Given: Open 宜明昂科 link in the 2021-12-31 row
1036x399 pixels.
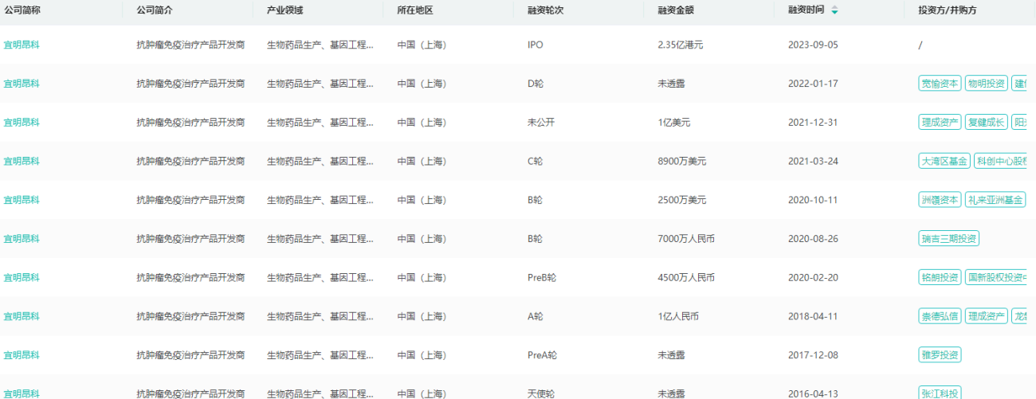Looking at the screenshot, I should pos(22,123).
